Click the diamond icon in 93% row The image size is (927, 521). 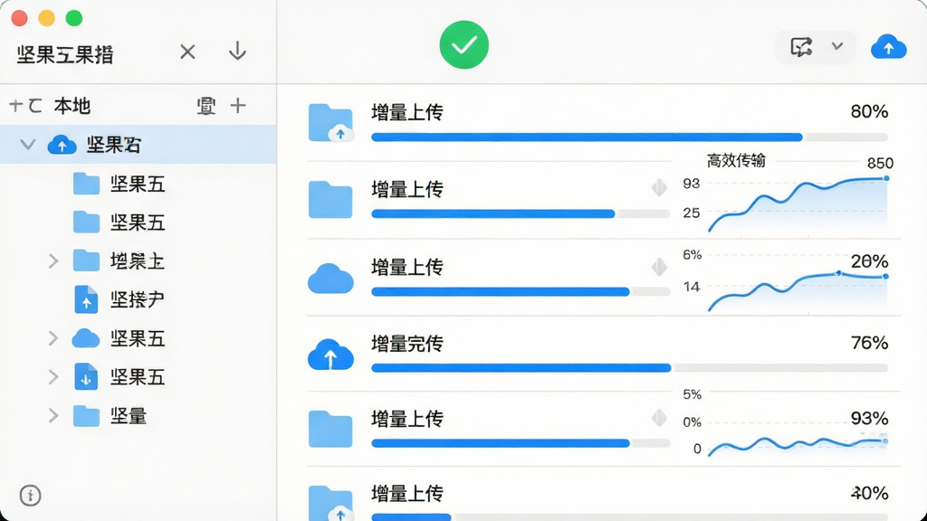tap(659, 418)
